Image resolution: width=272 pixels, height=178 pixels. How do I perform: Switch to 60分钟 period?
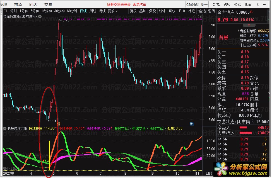72,11
